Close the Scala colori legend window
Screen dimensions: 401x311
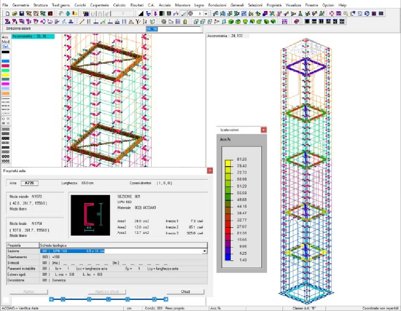pos(264,130)
